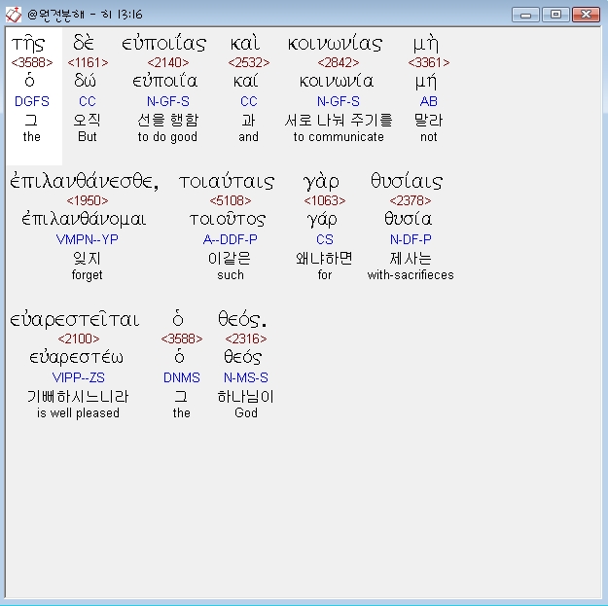This screenshot has height=606, width=608.
Task: Open Strong's number <2316>
Action: [x=246, y=339]
